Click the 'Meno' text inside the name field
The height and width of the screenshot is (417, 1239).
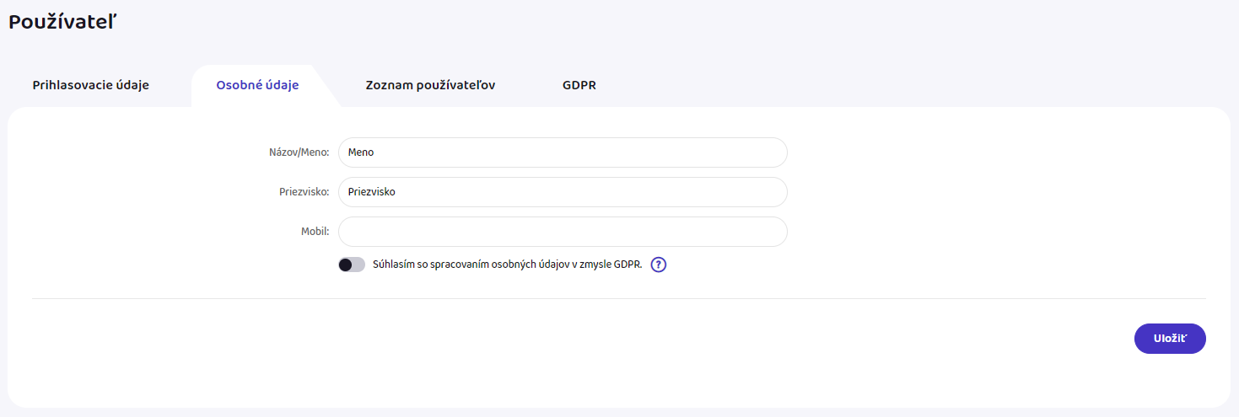click(361, 152)
